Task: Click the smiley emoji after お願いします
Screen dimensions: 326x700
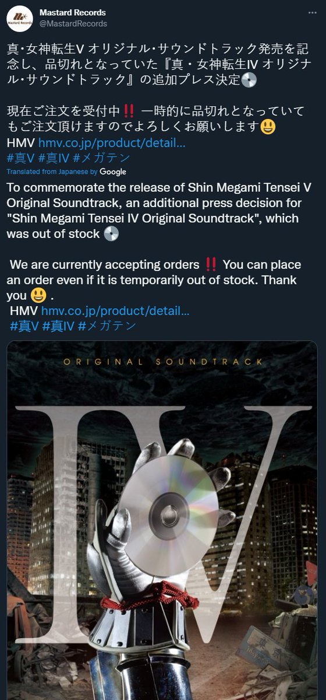Action: pyautogui.click(x=268, y=127)
